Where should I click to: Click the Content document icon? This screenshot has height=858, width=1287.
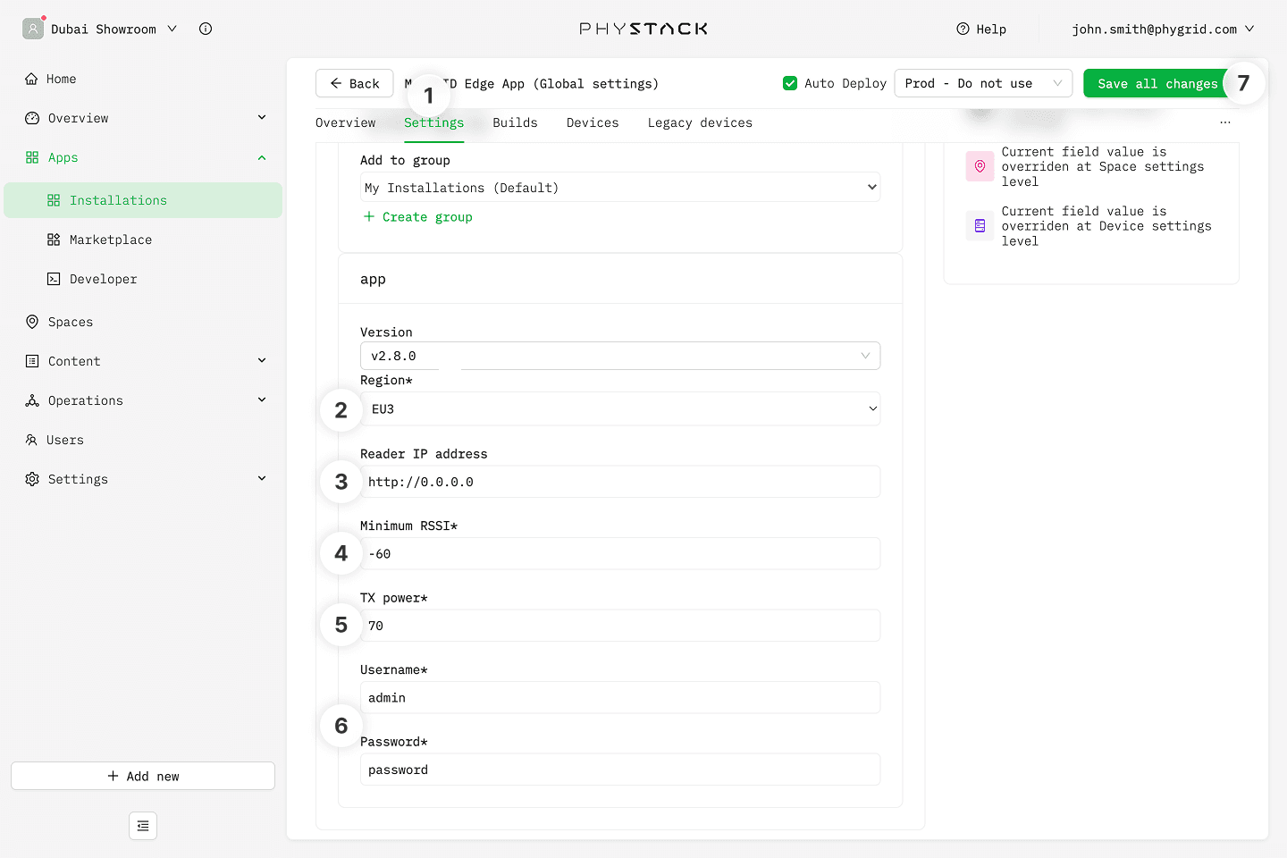point(32,361)
